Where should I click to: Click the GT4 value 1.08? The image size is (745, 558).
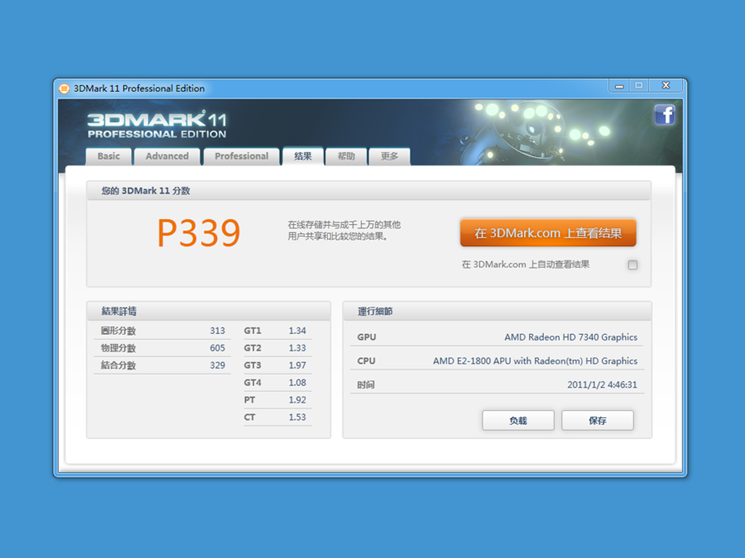coord(297,382)
